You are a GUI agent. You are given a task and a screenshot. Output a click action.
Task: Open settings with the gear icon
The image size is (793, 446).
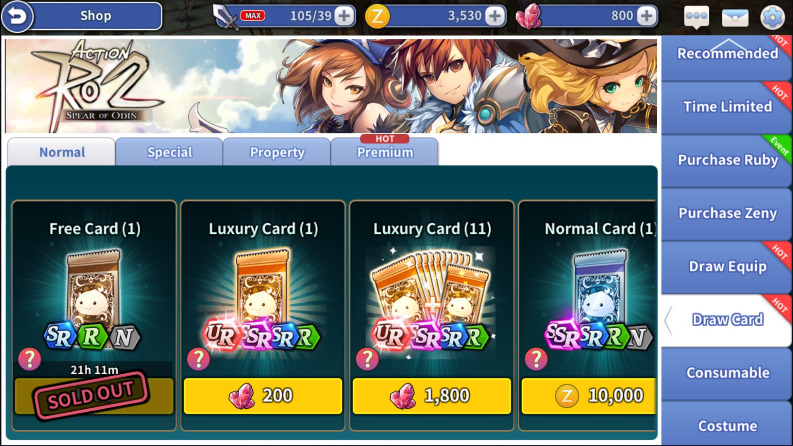(x=772, y=17)
